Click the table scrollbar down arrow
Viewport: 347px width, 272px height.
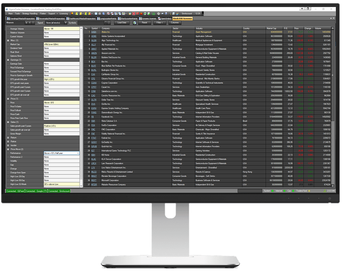(333, 186)
